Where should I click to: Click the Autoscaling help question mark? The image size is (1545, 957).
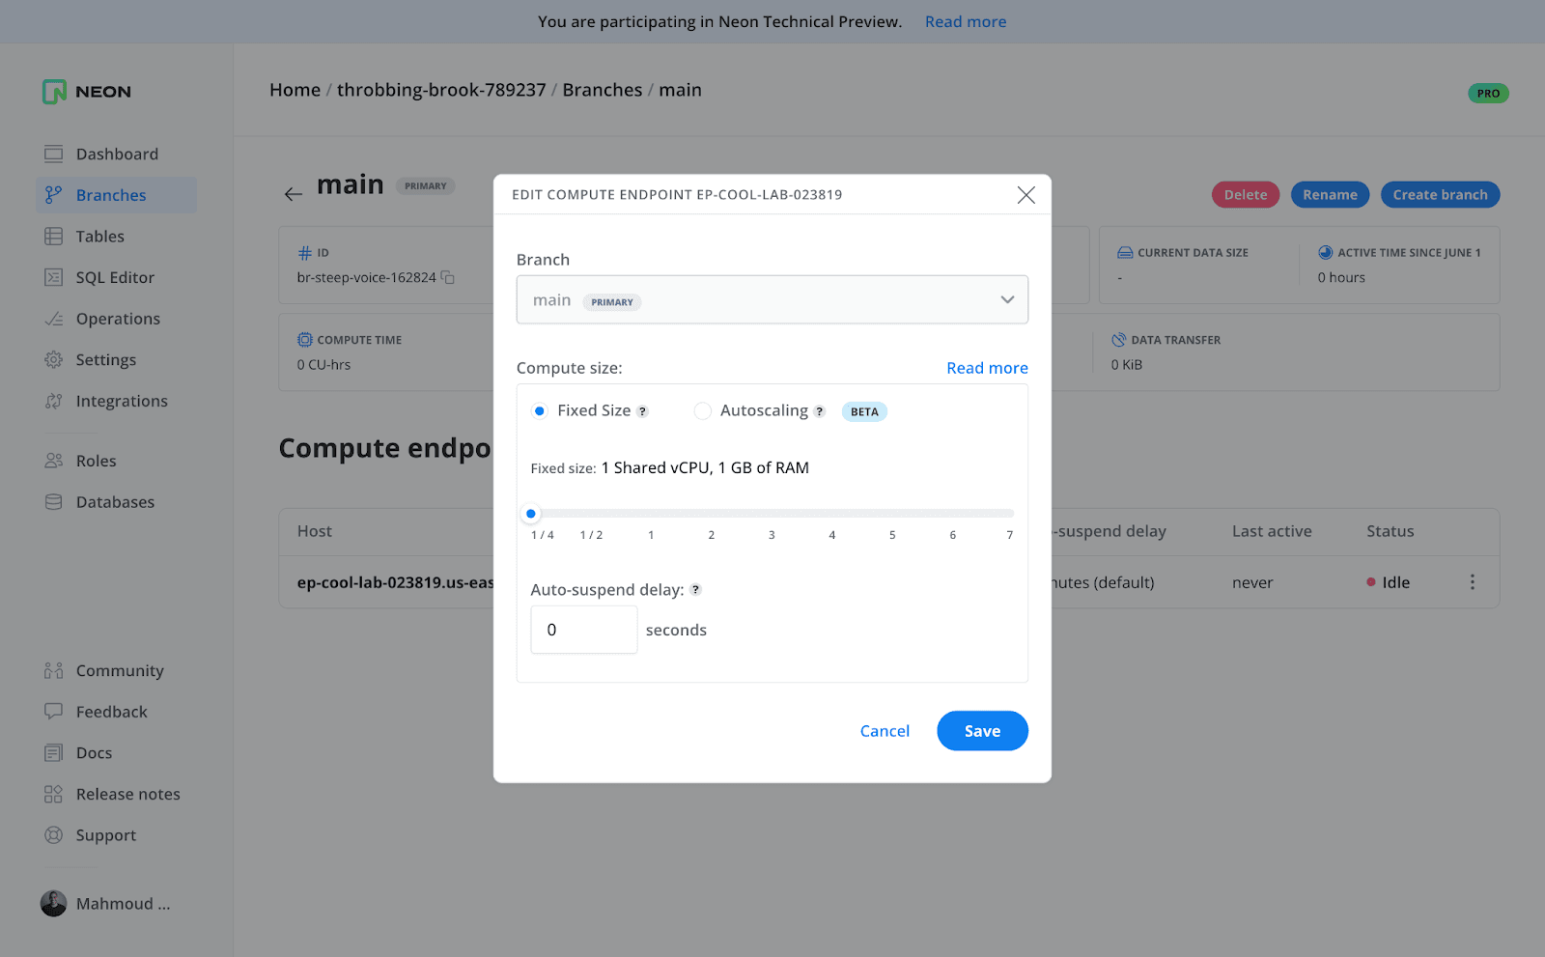coord(820,411)
